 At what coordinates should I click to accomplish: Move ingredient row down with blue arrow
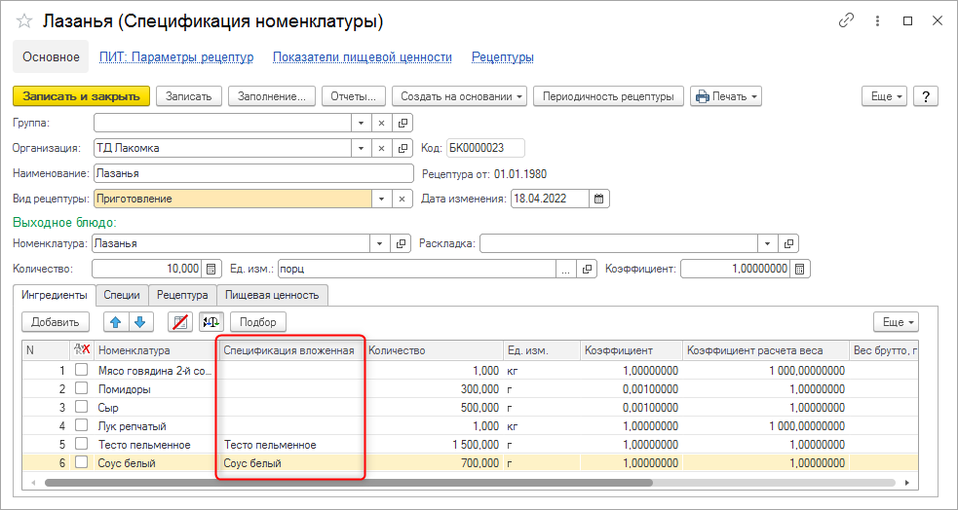point(139,321)
